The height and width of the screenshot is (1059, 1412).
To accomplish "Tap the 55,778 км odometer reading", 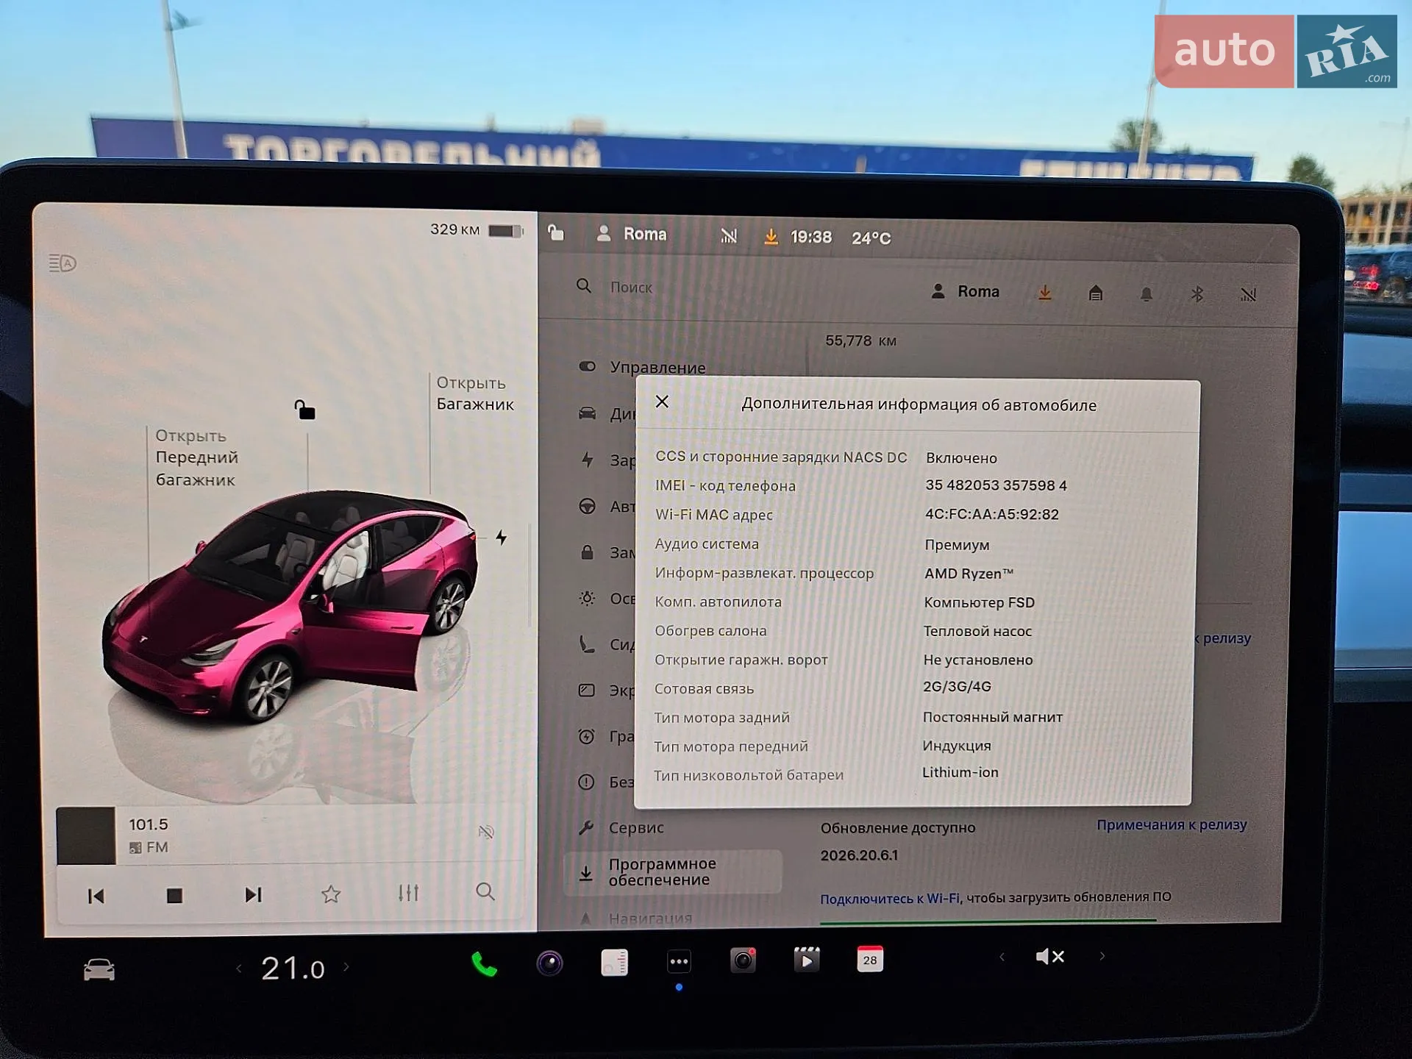I will point(860,340).
